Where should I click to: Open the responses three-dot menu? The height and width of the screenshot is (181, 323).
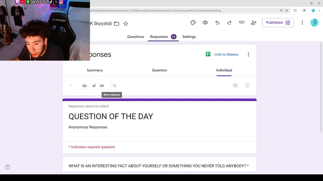[248, 55]
